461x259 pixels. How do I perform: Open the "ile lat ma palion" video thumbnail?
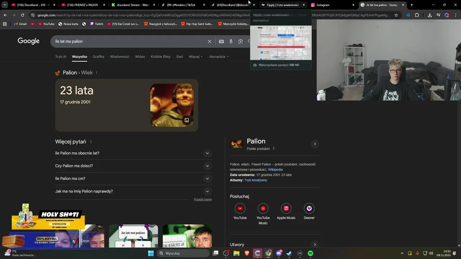point(133,236)
